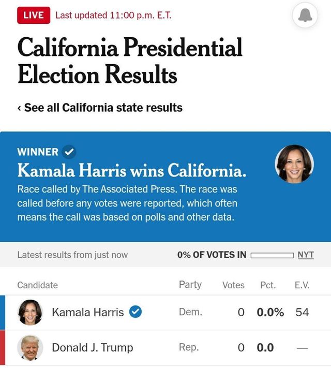Click the Pct. column header
Viewport: 331px width, 368px height.
point(268,285)
